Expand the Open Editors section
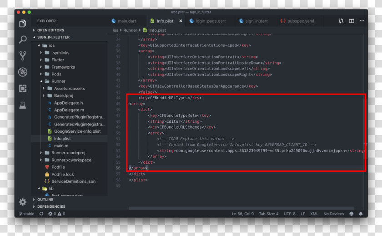The height and width of the screenshot is (236, 382). pyautogui.click(x=50, y=30)
